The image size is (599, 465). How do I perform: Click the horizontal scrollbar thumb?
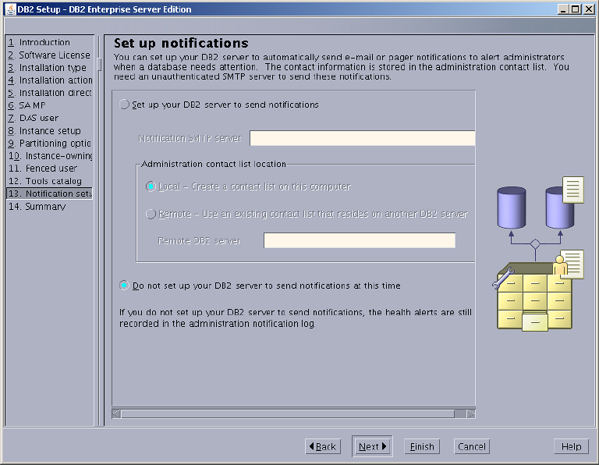(288, 414)
